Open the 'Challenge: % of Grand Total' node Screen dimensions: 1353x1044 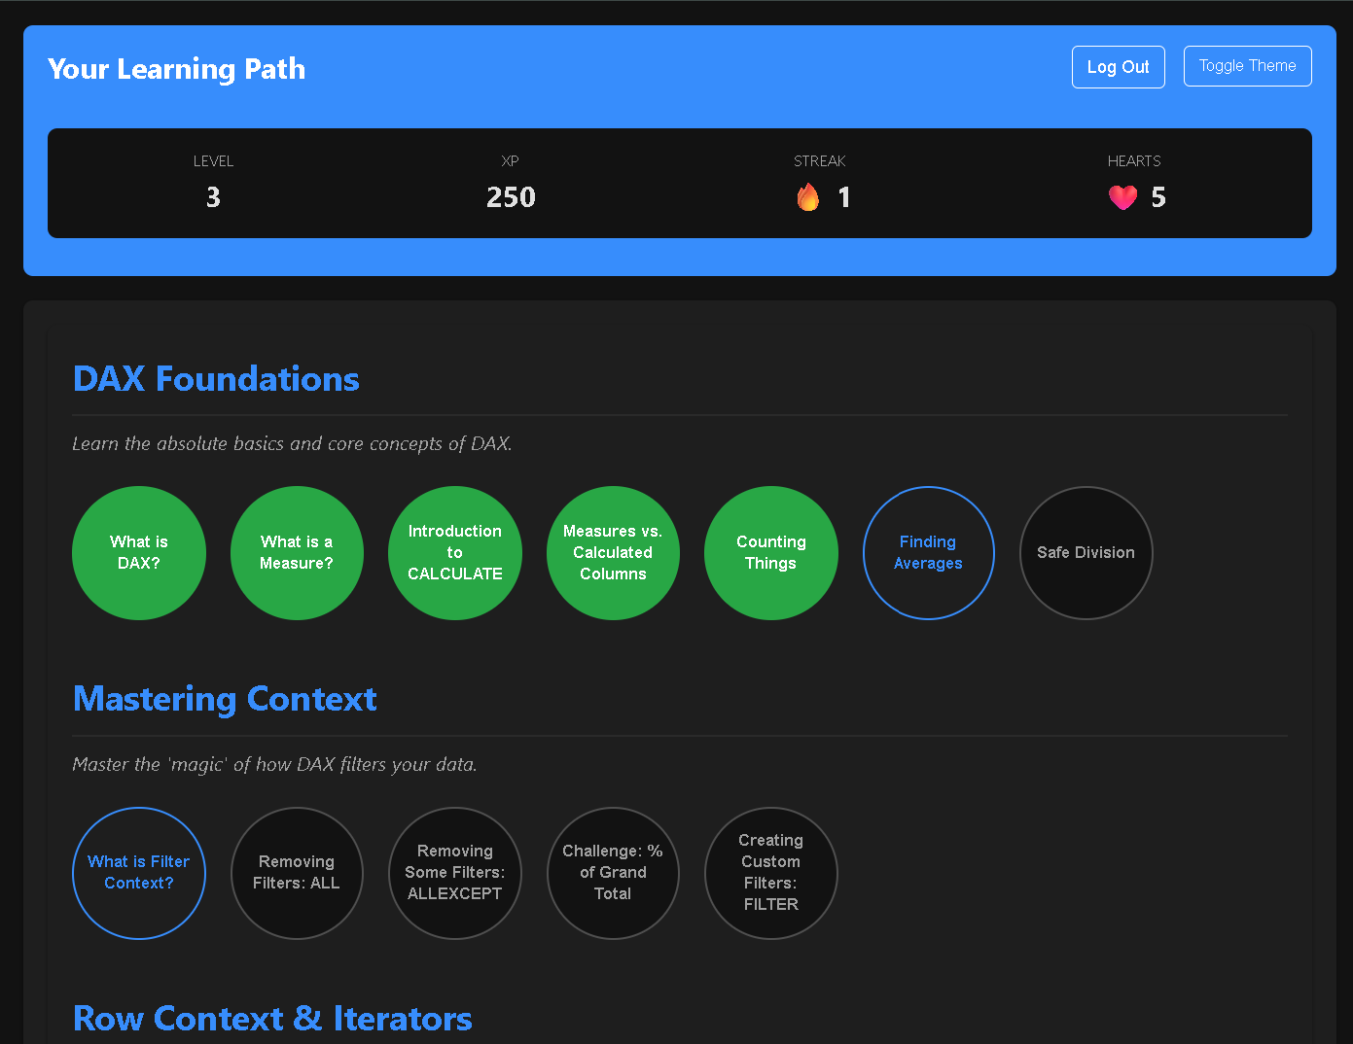point(613,873)
